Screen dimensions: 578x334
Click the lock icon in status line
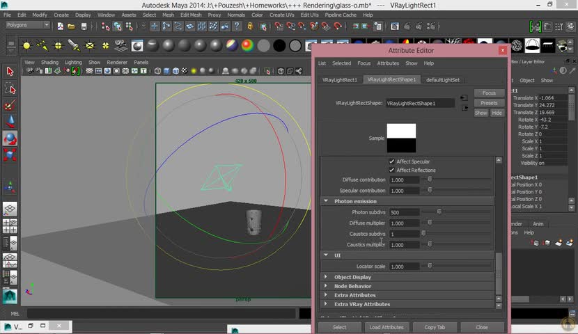[x=250, y=26]
